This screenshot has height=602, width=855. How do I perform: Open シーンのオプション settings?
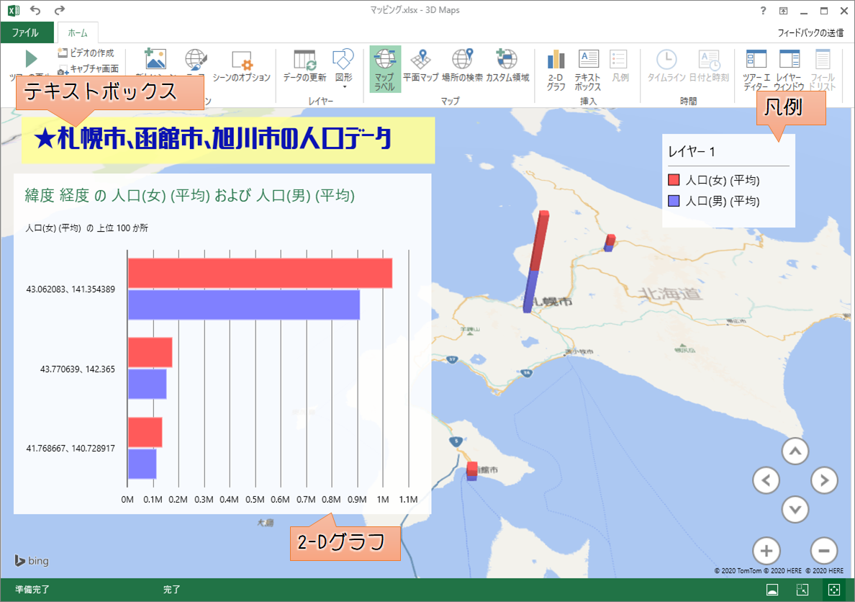tap(241, 66)
